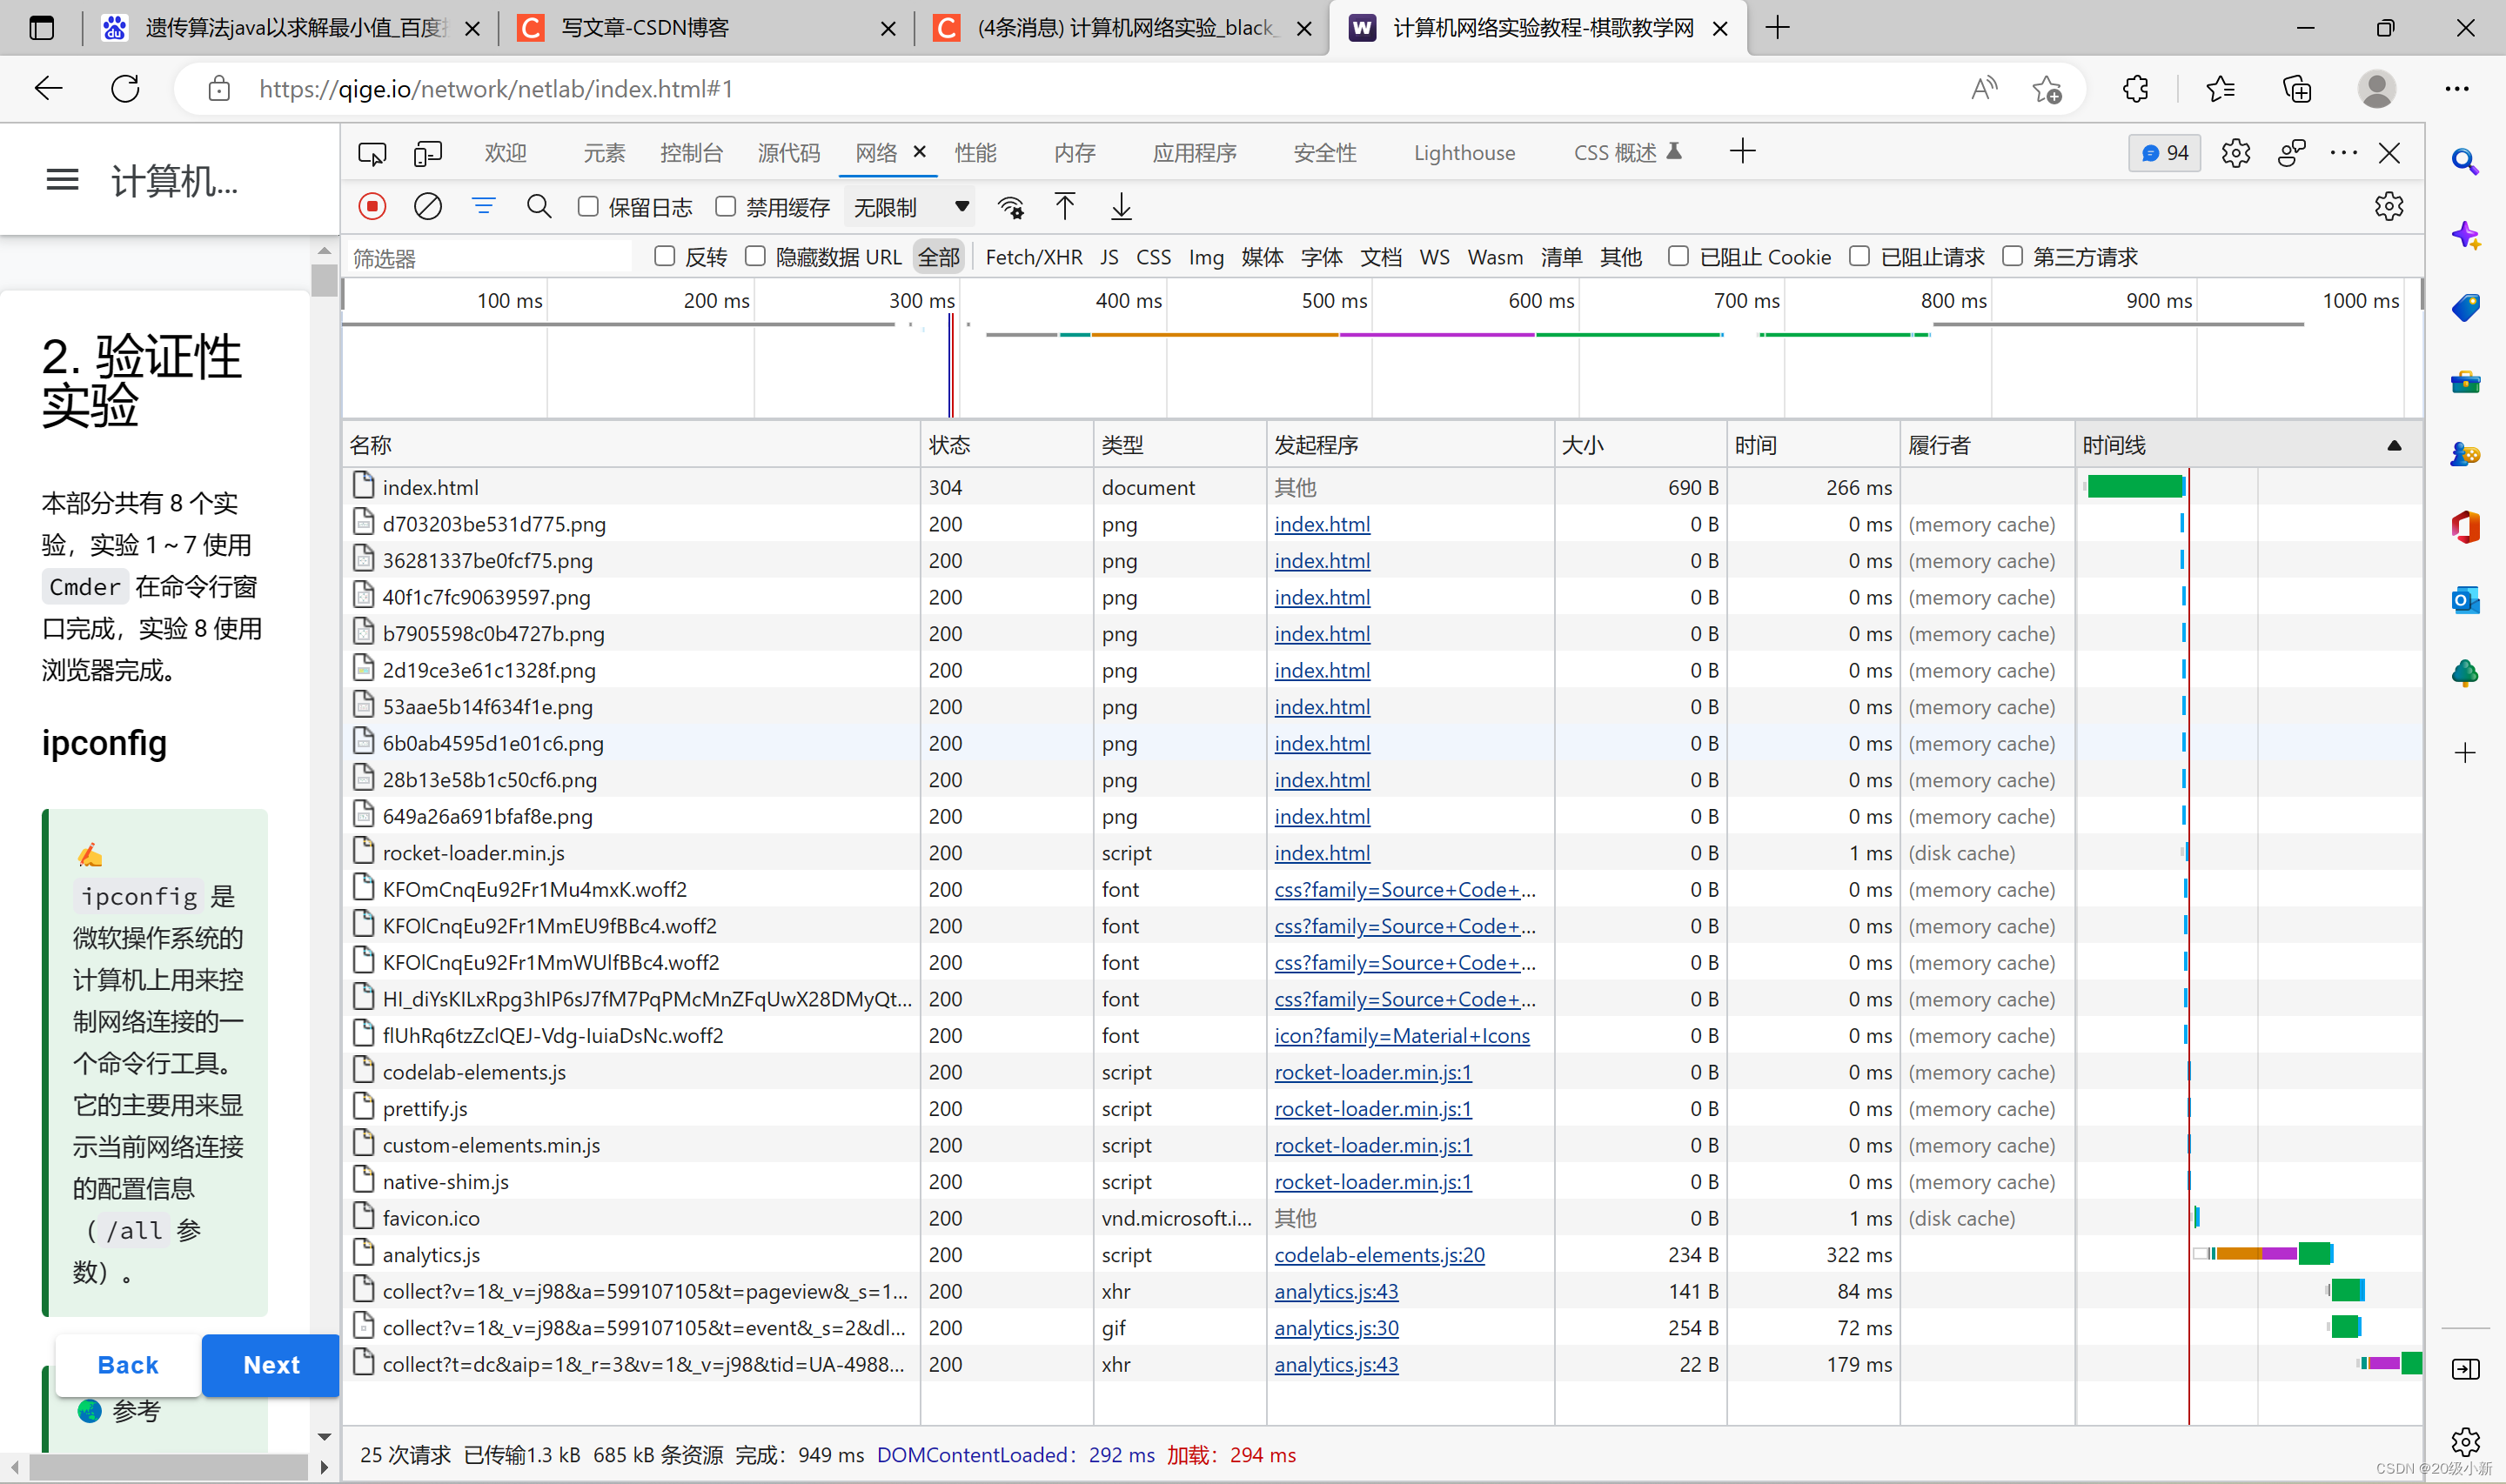
Task: Toggle device emulation icon in DevTools
Action: [428, 153]
